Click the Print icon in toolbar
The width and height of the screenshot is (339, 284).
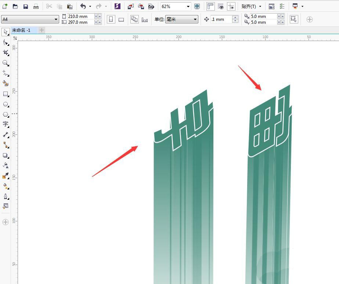pos(36,6)
